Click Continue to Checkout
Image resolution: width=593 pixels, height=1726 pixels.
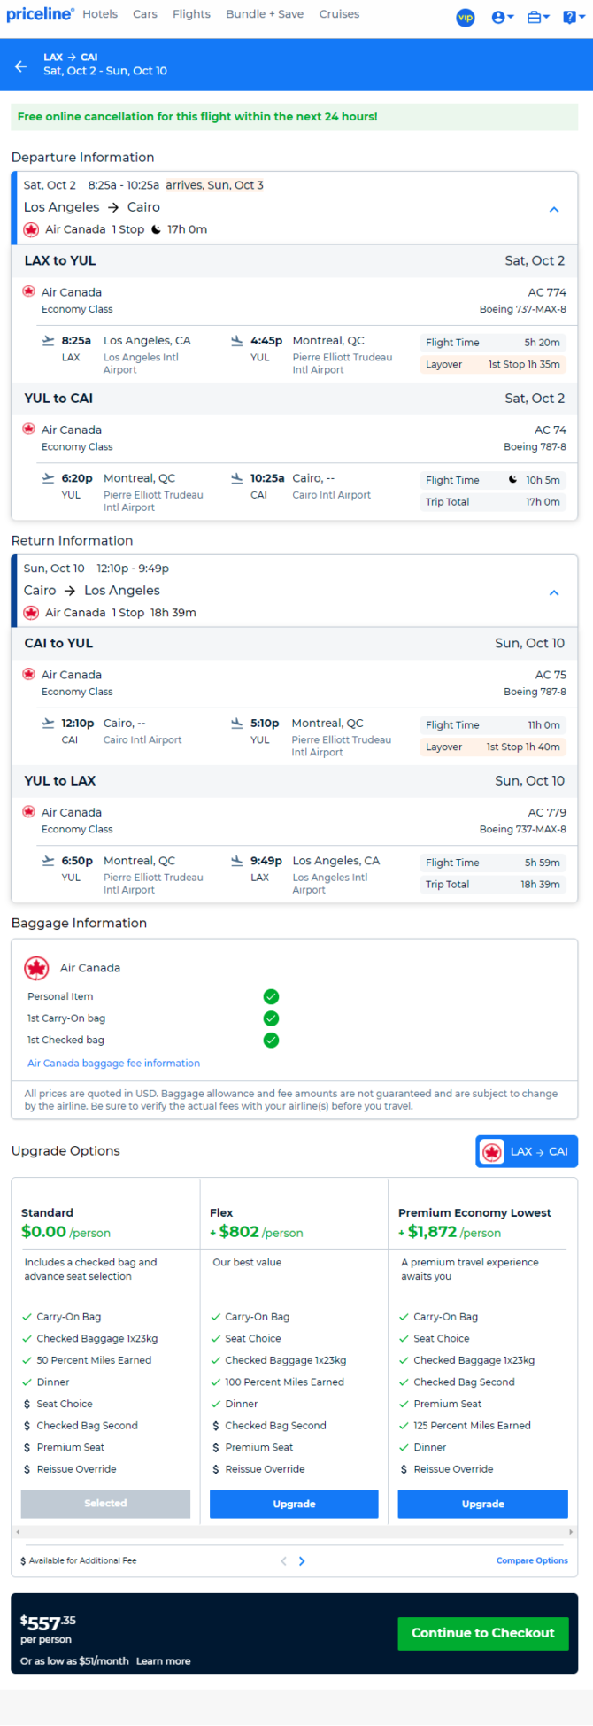(483, 1633)
